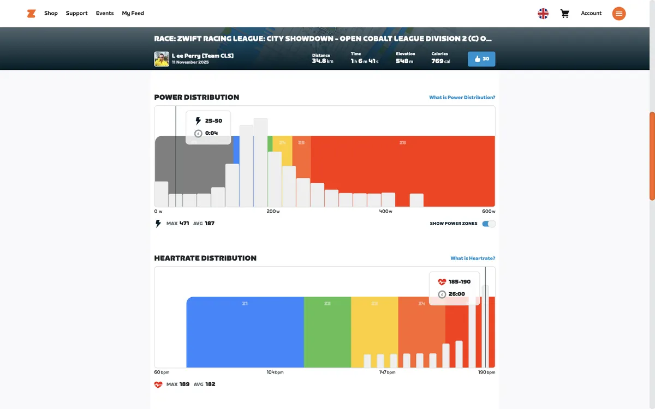Click the Z4 heartrate zone
Image resolution: width=655 pixels, height=409 pixels.
point(422,332)
